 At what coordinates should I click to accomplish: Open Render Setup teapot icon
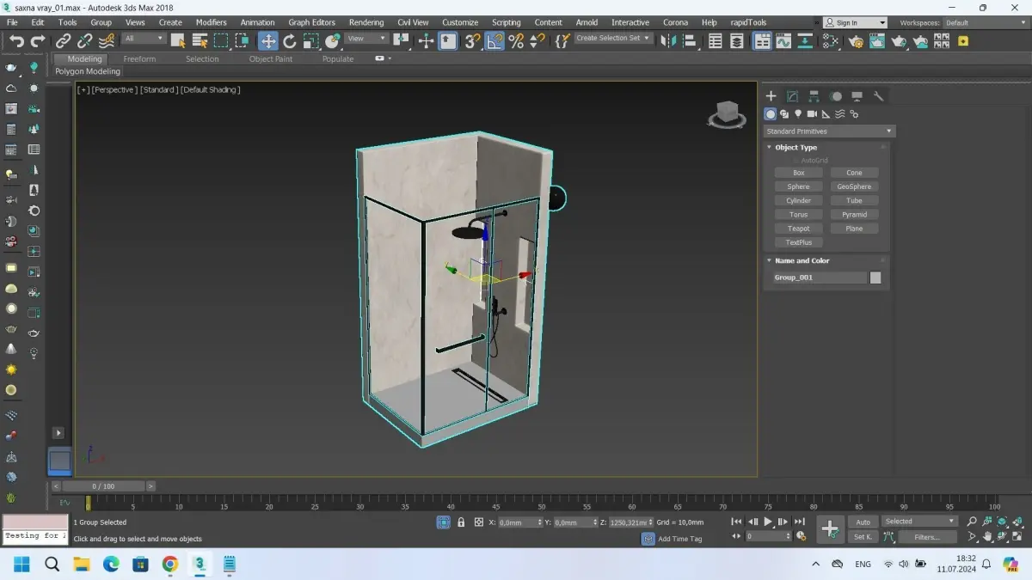tap(857, 40)
